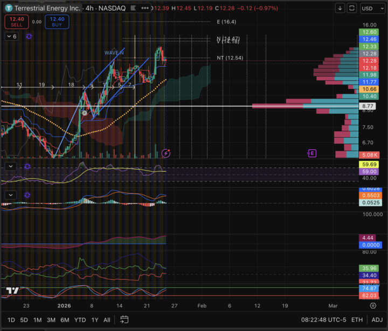This screenshot has width=388, height=331.
Task: Select the 1D time range
Action: (x=11, y=320)
